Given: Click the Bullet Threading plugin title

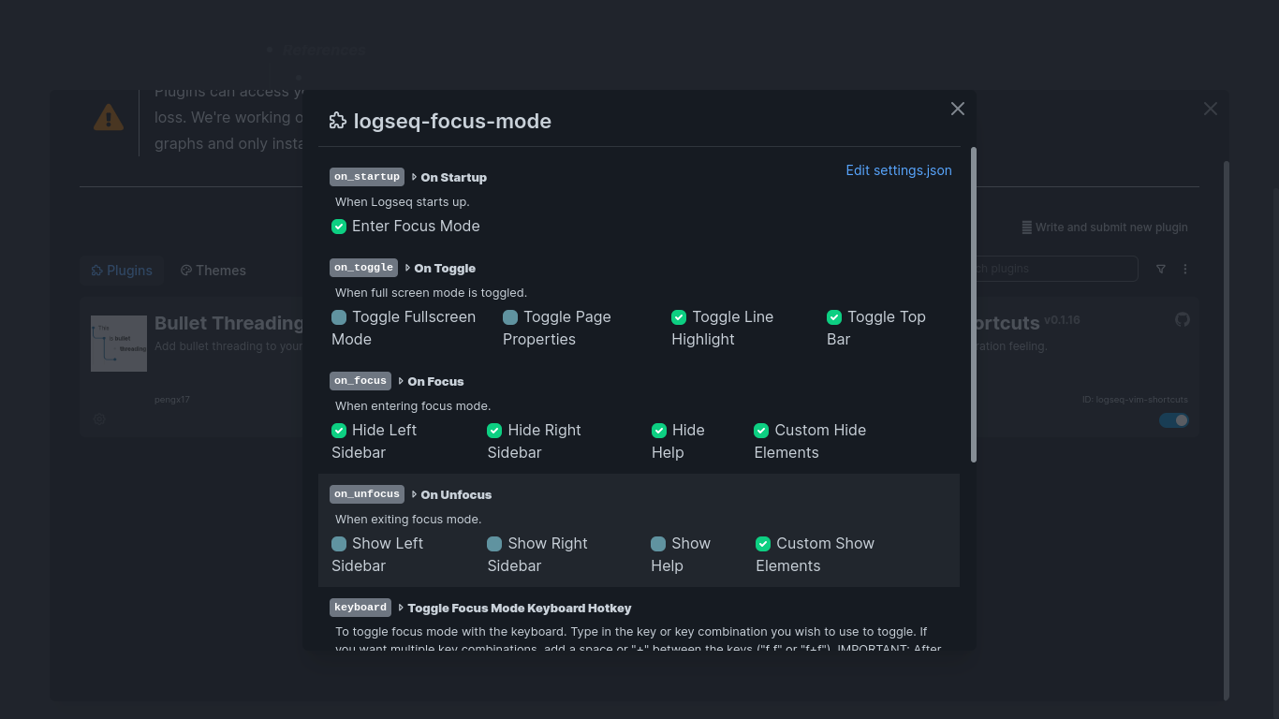Looking at the screenshot, I should click(x=229, y=323).
